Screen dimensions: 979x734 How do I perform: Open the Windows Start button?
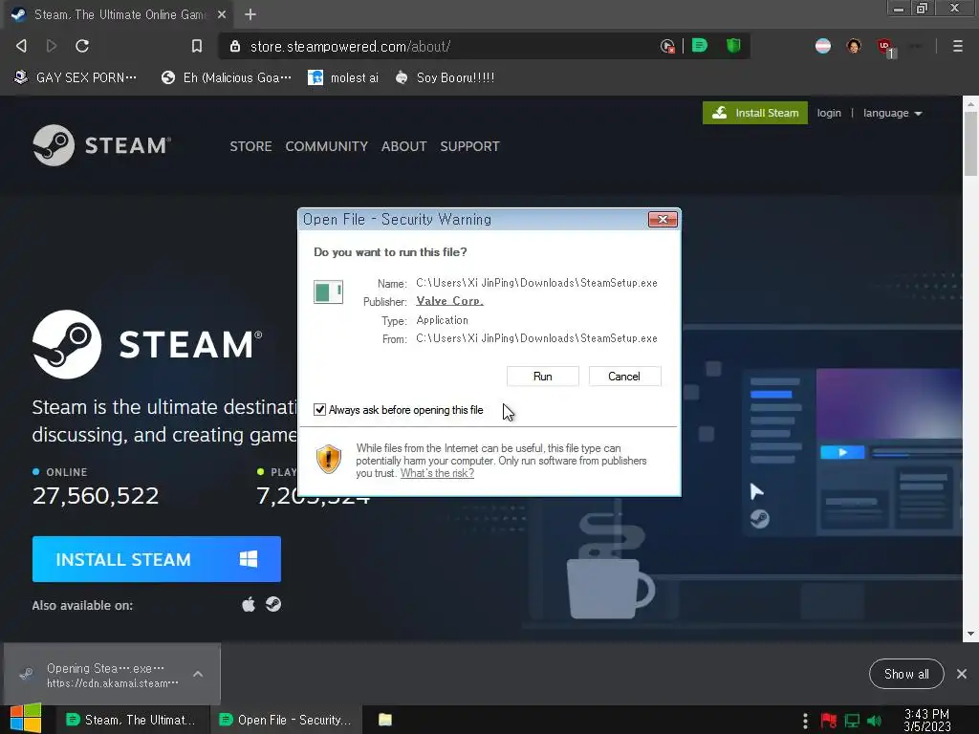26,719
